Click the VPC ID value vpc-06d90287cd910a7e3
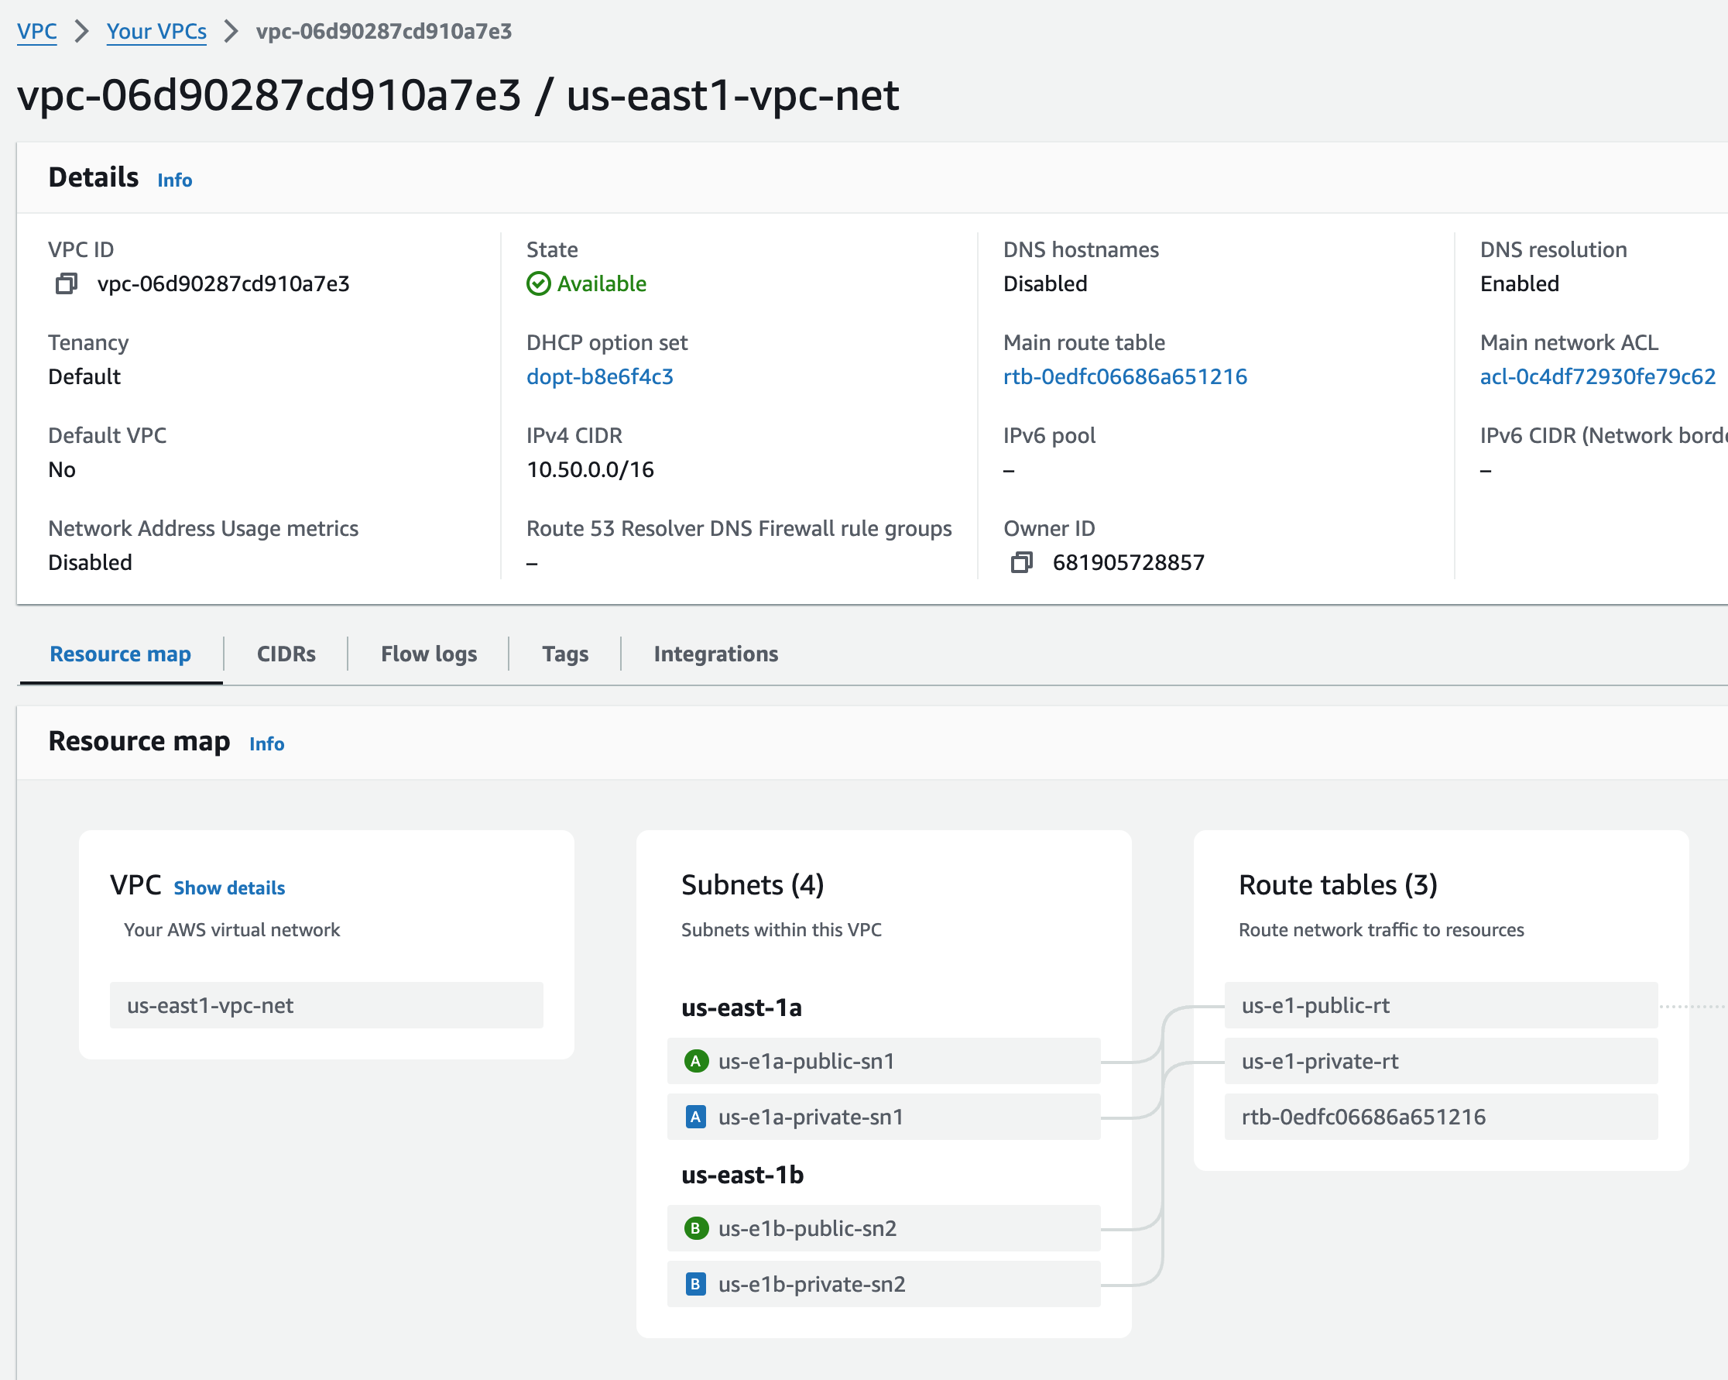 coord(224,284)
